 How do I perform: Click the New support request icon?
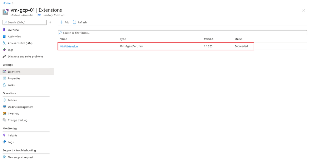[4, 157]
